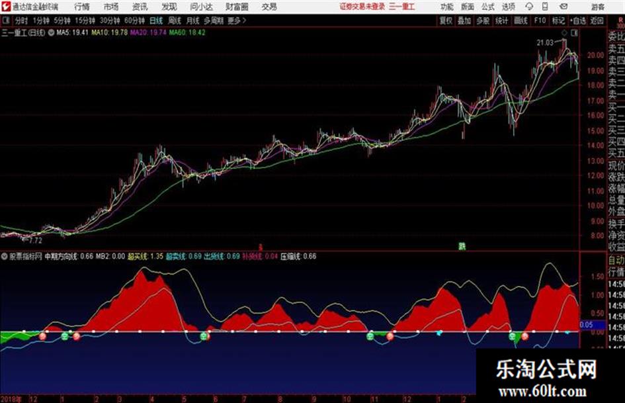Click the 统计 statistics button
This screenshot has height=403, width=625.
(x=501, y=21)
